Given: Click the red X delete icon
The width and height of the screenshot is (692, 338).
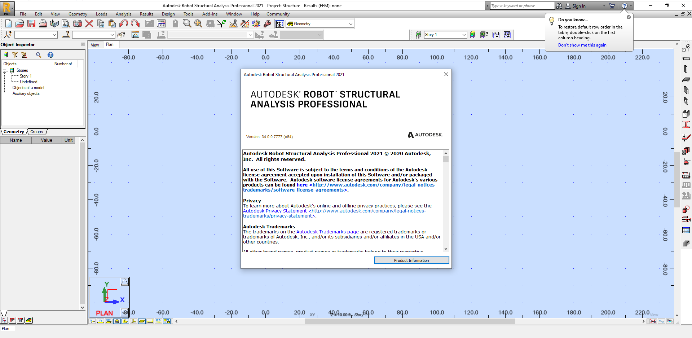Looking at the screenshot, I should 89,24.
